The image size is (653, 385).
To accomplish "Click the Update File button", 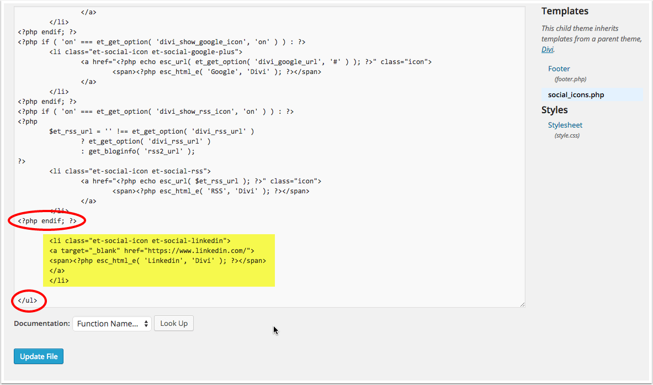I will (x=38, y=356).
